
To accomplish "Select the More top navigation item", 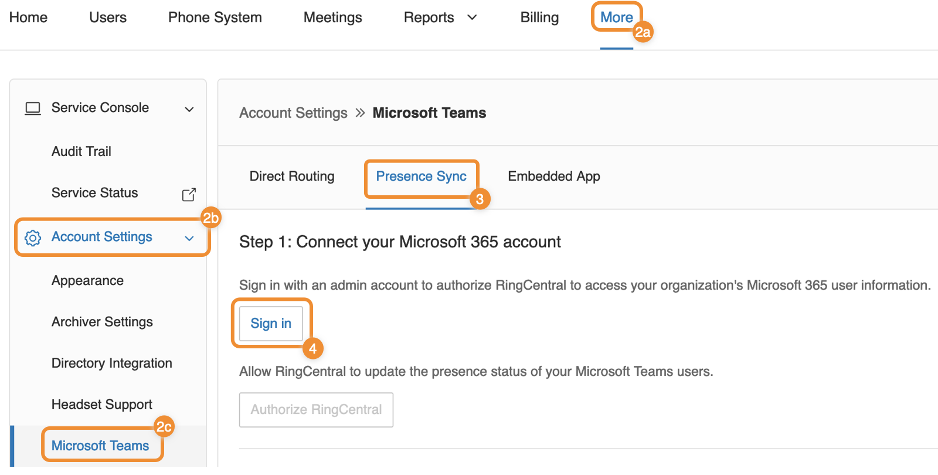I will pyautogui.click(x=616, y=18).
